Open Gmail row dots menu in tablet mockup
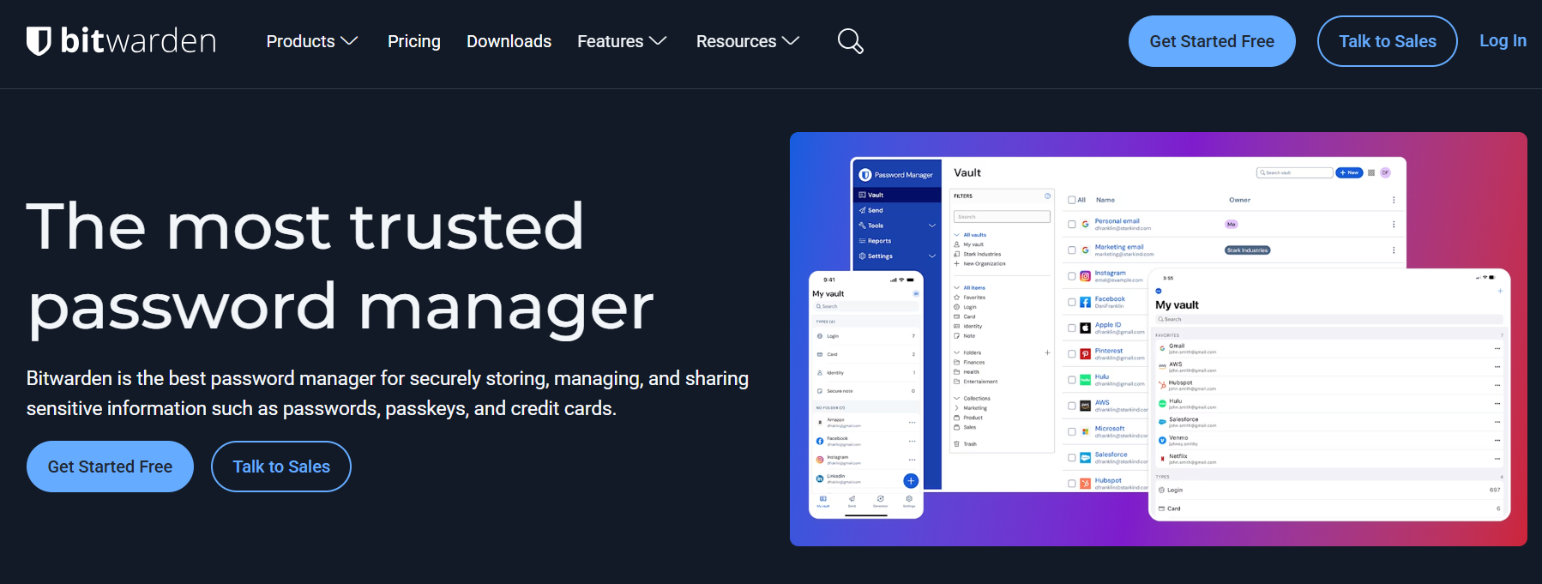The image size is (1542, 584). pyautogui.click(x=1497, y=349)
